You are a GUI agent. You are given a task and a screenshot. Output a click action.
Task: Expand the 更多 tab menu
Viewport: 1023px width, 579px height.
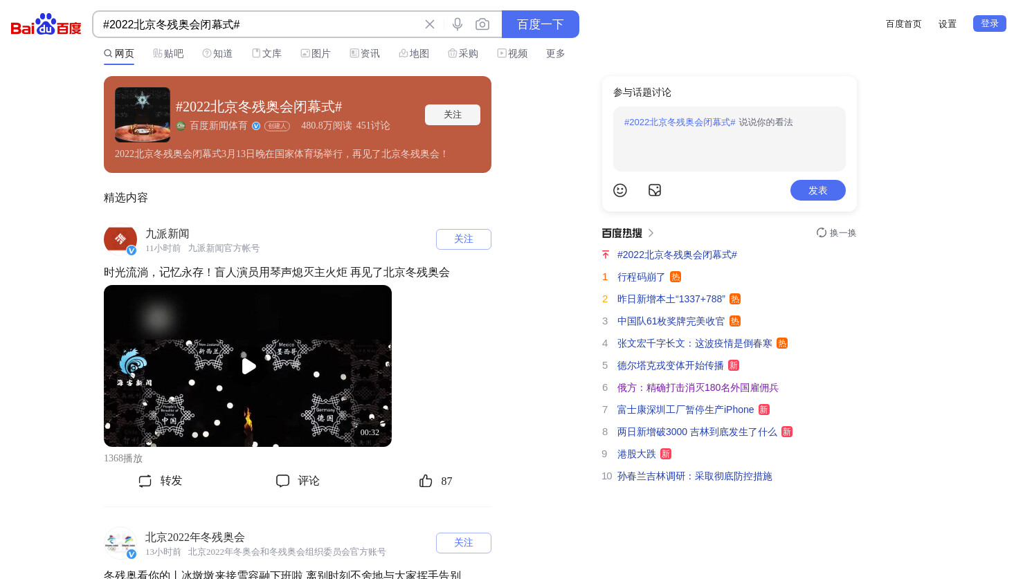pos(556,53)
